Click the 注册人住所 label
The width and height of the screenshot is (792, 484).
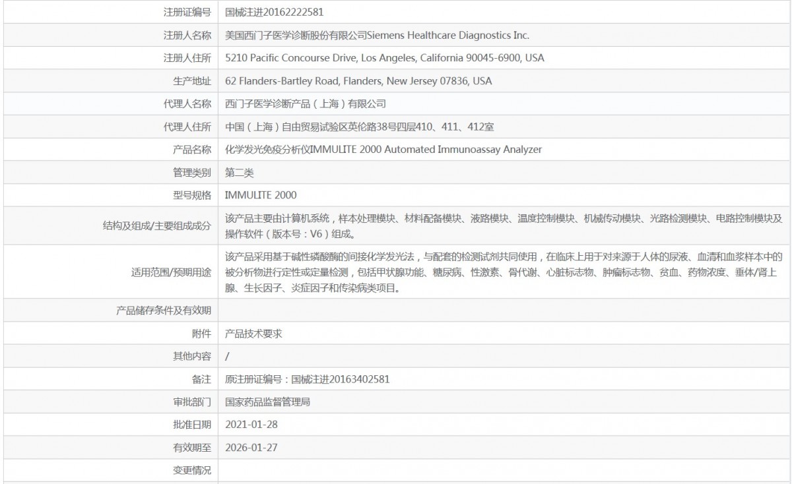click(x=187, y=58)
